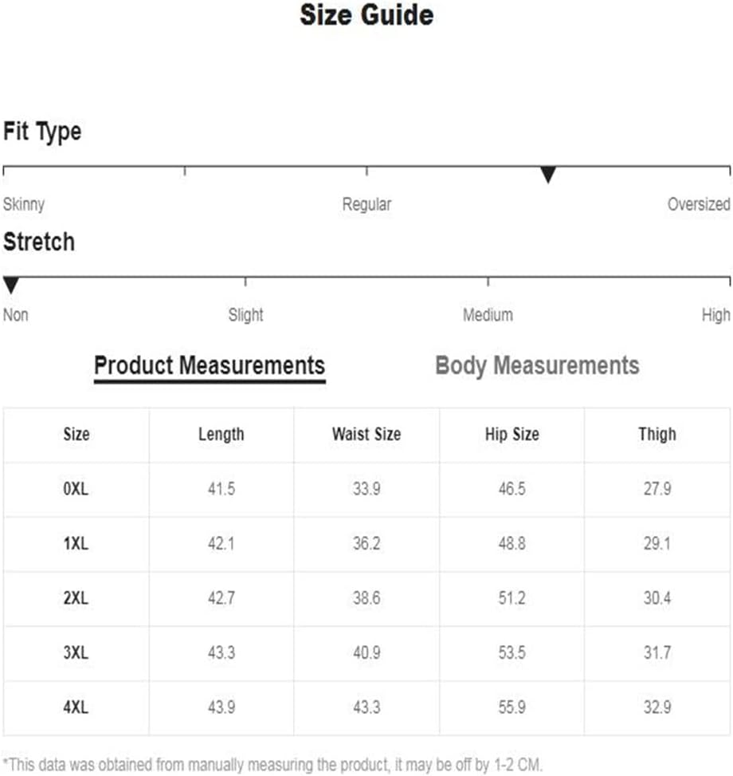
Task: Click the Slight label on Stretch scale
Action: [245, 315]
